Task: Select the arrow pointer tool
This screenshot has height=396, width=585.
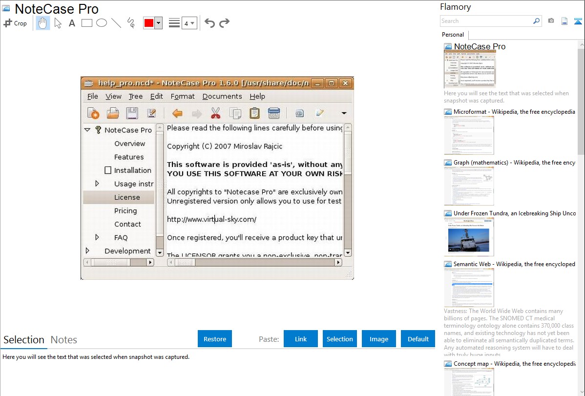Action: pos(58,23)
